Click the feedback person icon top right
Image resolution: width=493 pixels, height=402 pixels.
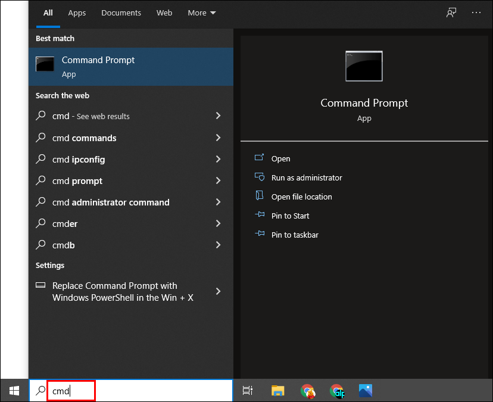[x=451, y=12]
